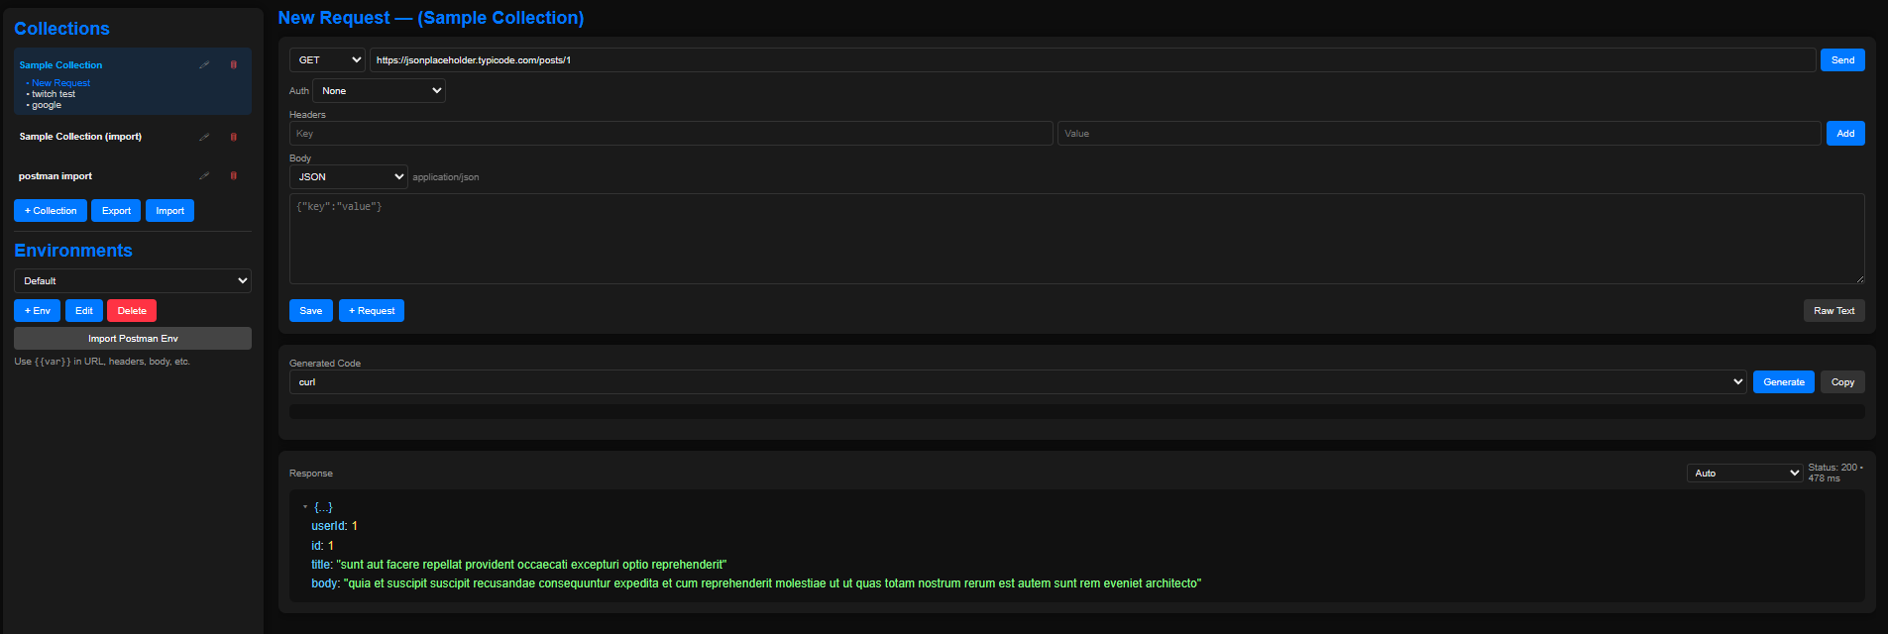Focus the header Key input

click(671, 134)
